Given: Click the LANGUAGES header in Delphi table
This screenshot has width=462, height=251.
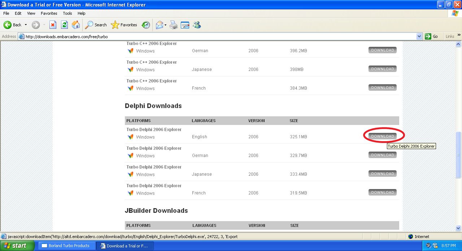Looking at the screenshot, I should [x=204, y=121].
